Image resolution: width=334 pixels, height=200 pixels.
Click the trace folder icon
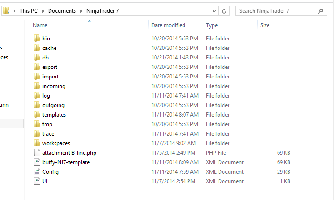click(37, 133)
